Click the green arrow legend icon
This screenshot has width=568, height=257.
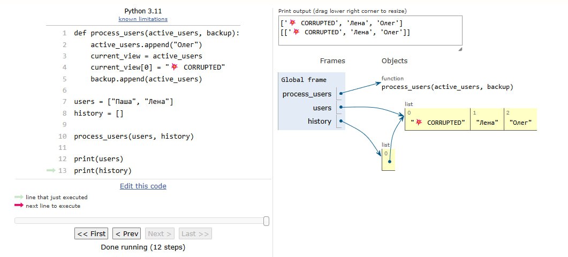[19, 198]
